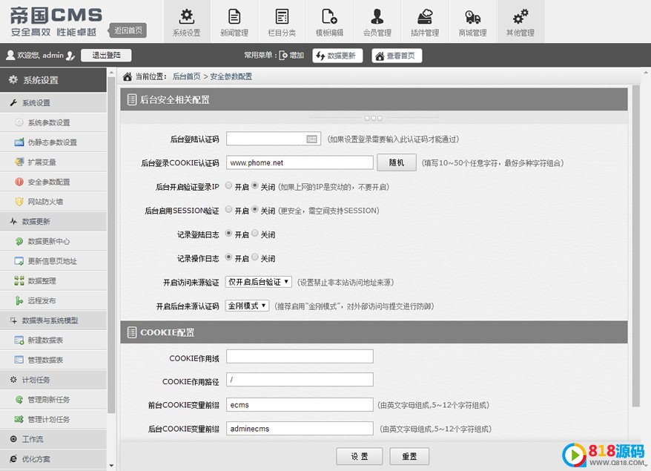Image resolution: width=651 pixels, height=471 pixels.
Task: Focus the COOKIE作用域 input field
Action: [x=300, y=356]
